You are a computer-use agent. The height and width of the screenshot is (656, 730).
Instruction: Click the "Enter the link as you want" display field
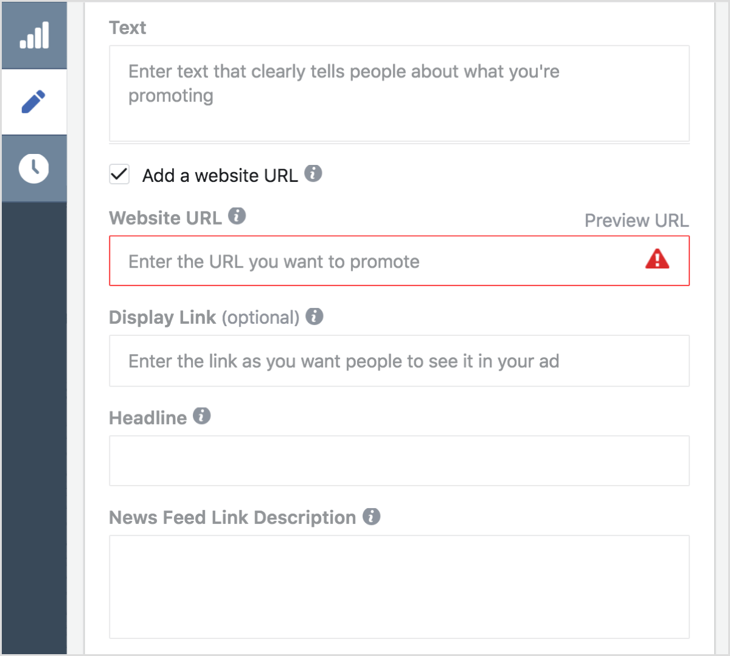[x=399, y=361]
